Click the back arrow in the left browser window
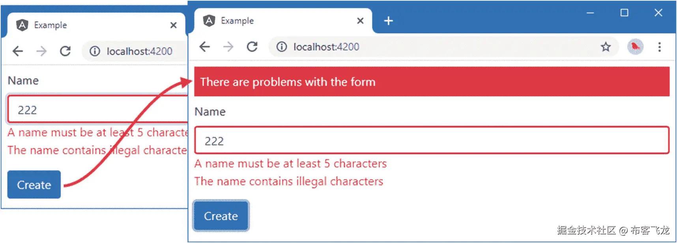Viewport: 677px width, 243px height. click(18, 51)
